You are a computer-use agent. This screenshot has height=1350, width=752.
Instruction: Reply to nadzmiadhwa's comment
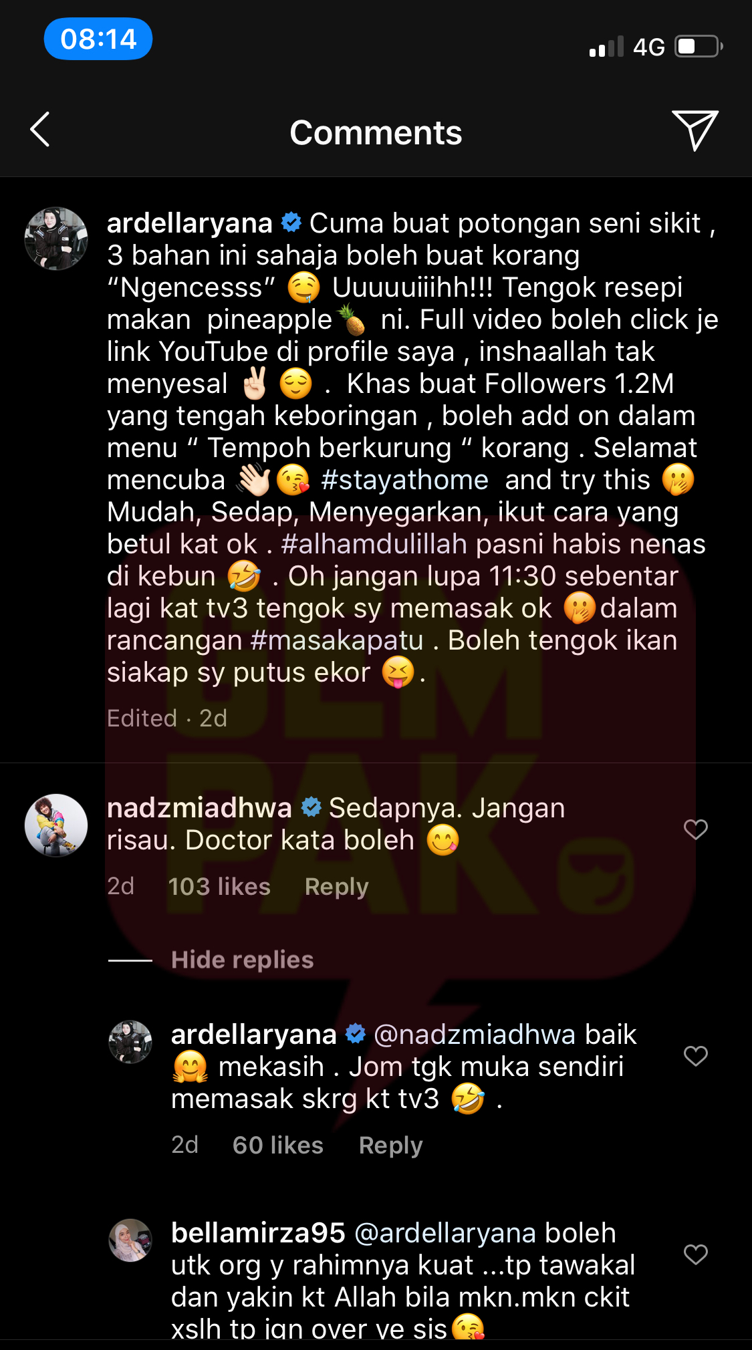pyautogui.click(x=336, y=887)
